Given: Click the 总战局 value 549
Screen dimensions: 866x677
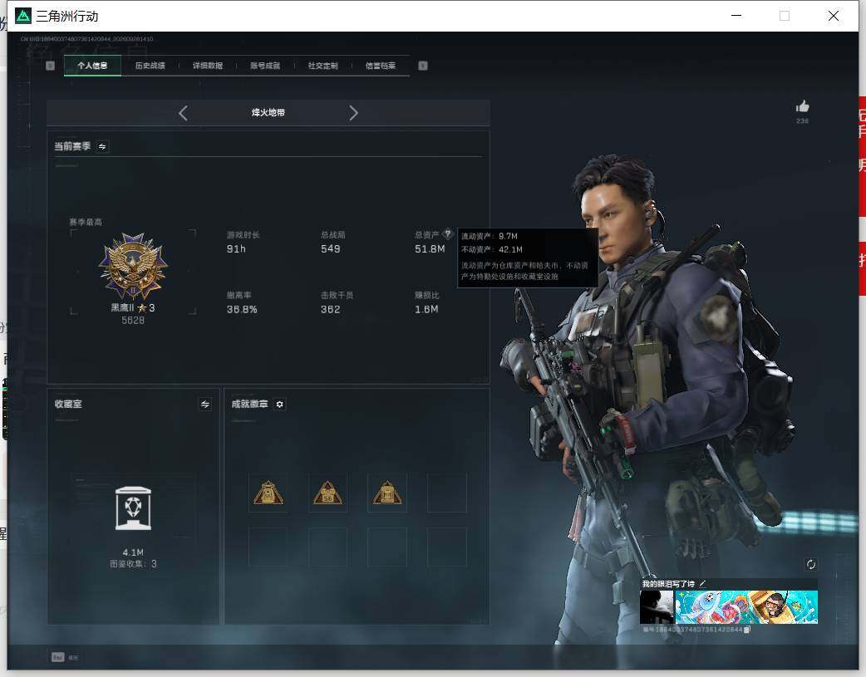Looking at the screenshot, I should coord(330,249).
